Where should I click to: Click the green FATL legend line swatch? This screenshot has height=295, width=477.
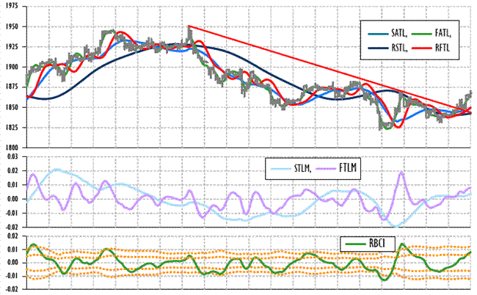click(x=422, y=34)
